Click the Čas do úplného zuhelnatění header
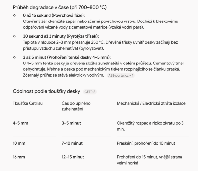The height and width of the screenshot is (171, 198). click(76, 106)
